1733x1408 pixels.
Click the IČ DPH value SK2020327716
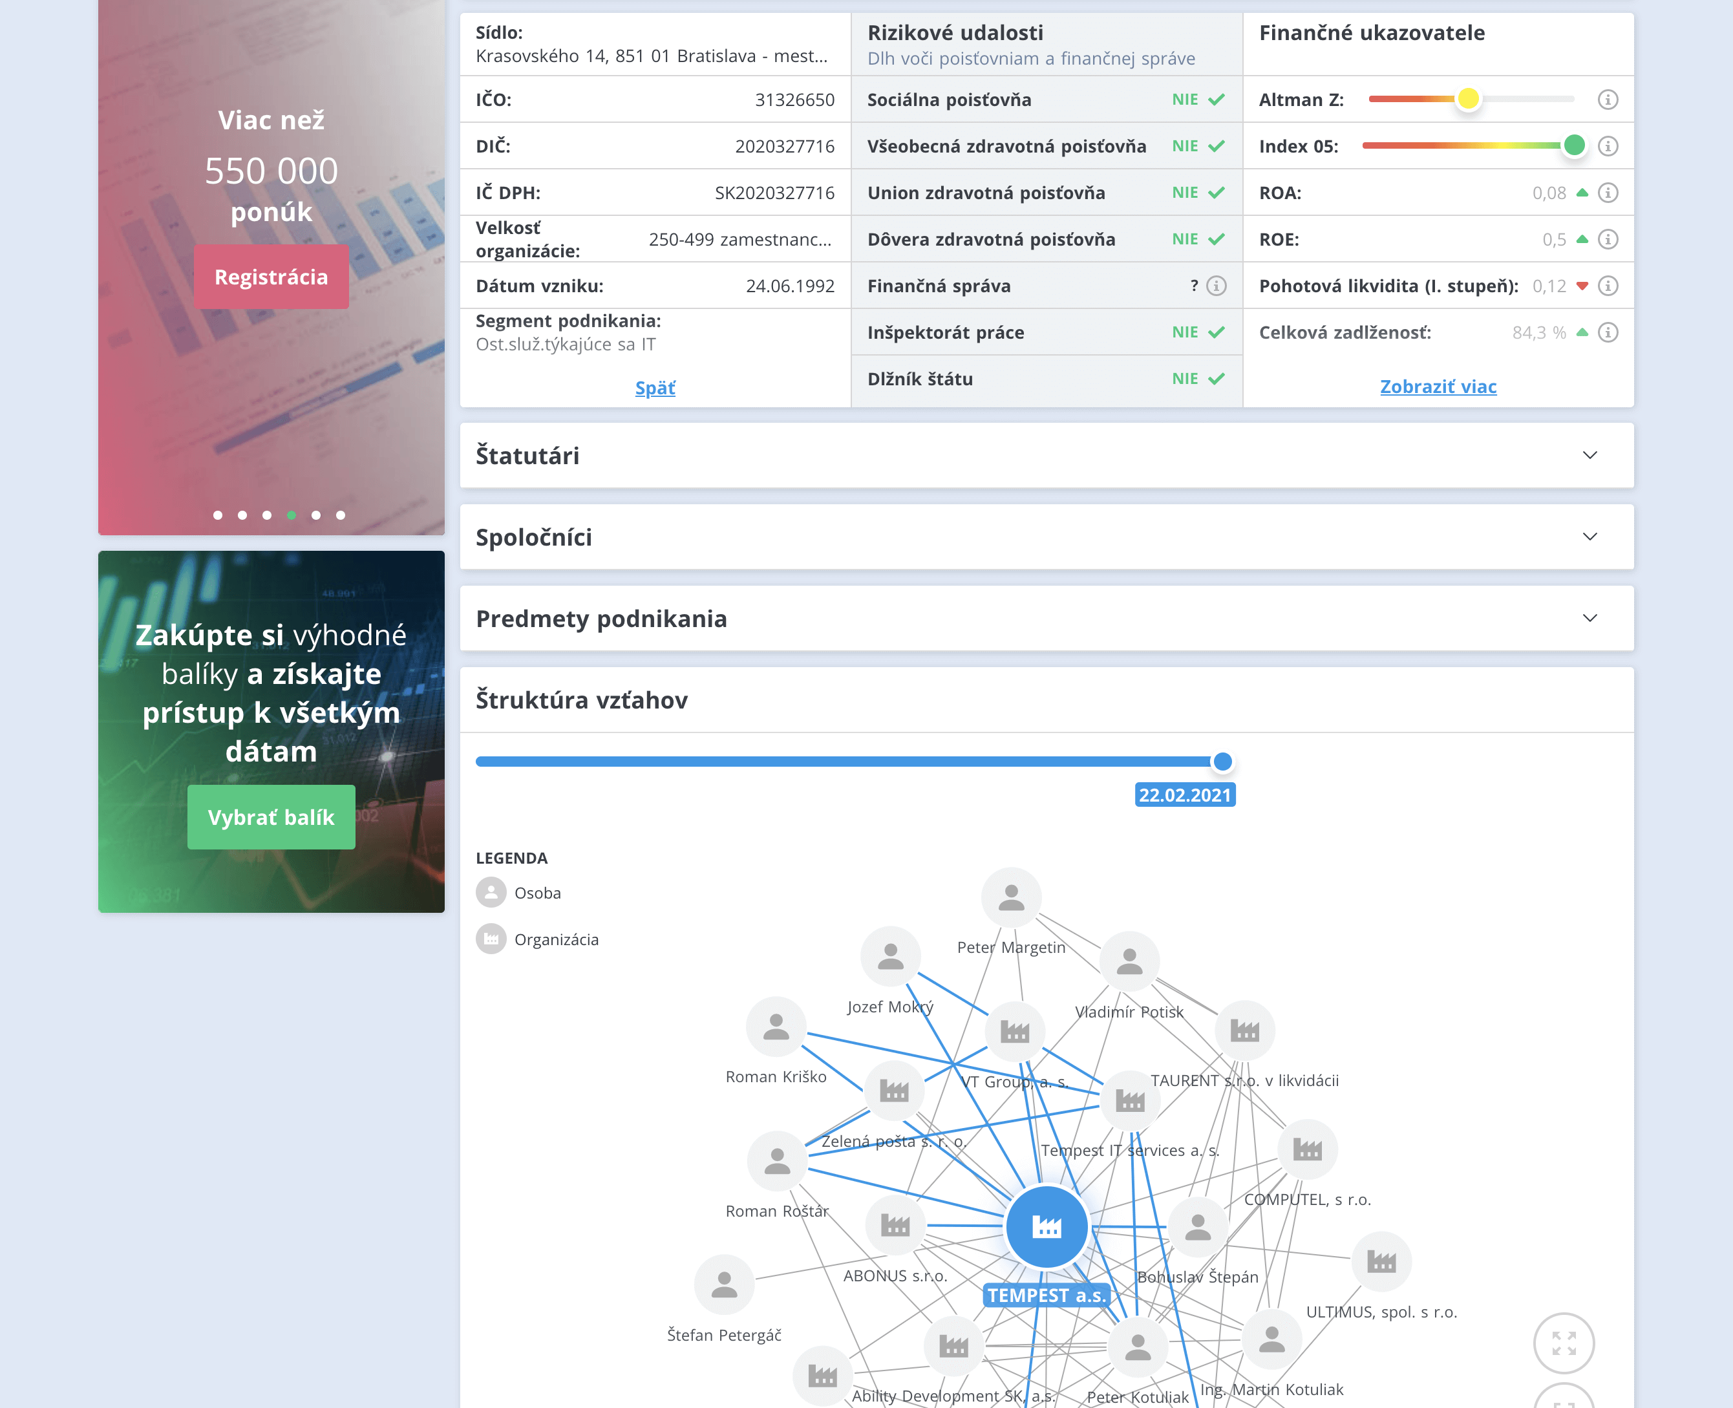(774, 193)
